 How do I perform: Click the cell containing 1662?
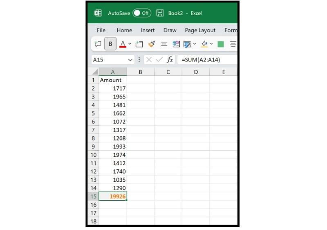tap(113, 113)
